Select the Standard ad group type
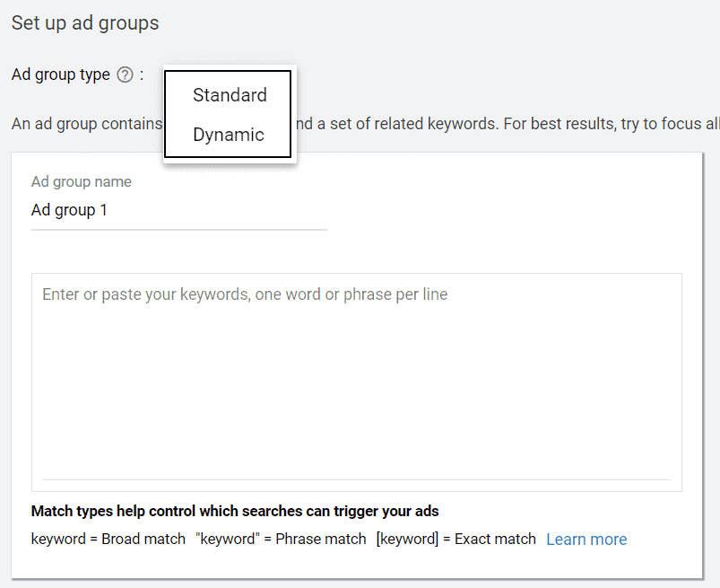 tap(230, 95)
